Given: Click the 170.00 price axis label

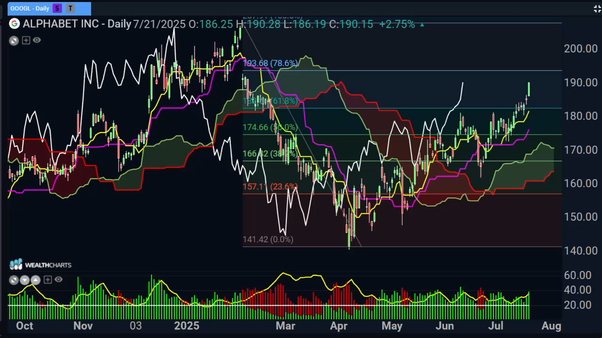Looking at the screenshot, I should pos(581,150).
